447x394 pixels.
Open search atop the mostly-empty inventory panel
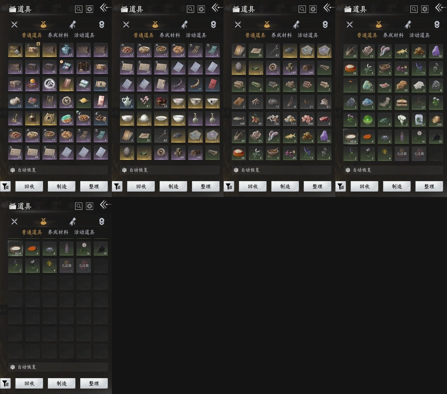pyautogui.click(x=79, y=206)
